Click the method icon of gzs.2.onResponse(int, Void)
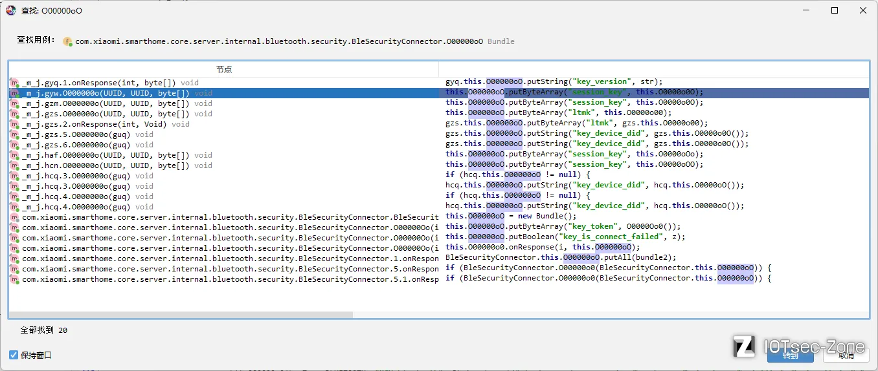This screenshot has width=878, height=371. click(x=14, y=124)
